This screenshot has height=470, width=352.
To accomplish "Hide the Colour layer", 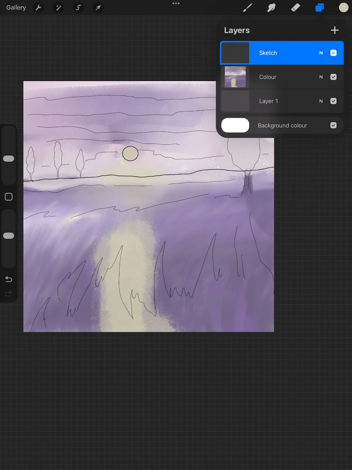I will click(334, 77).
